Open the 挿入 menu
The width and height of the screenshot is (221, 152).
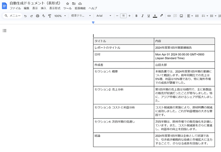44,8
